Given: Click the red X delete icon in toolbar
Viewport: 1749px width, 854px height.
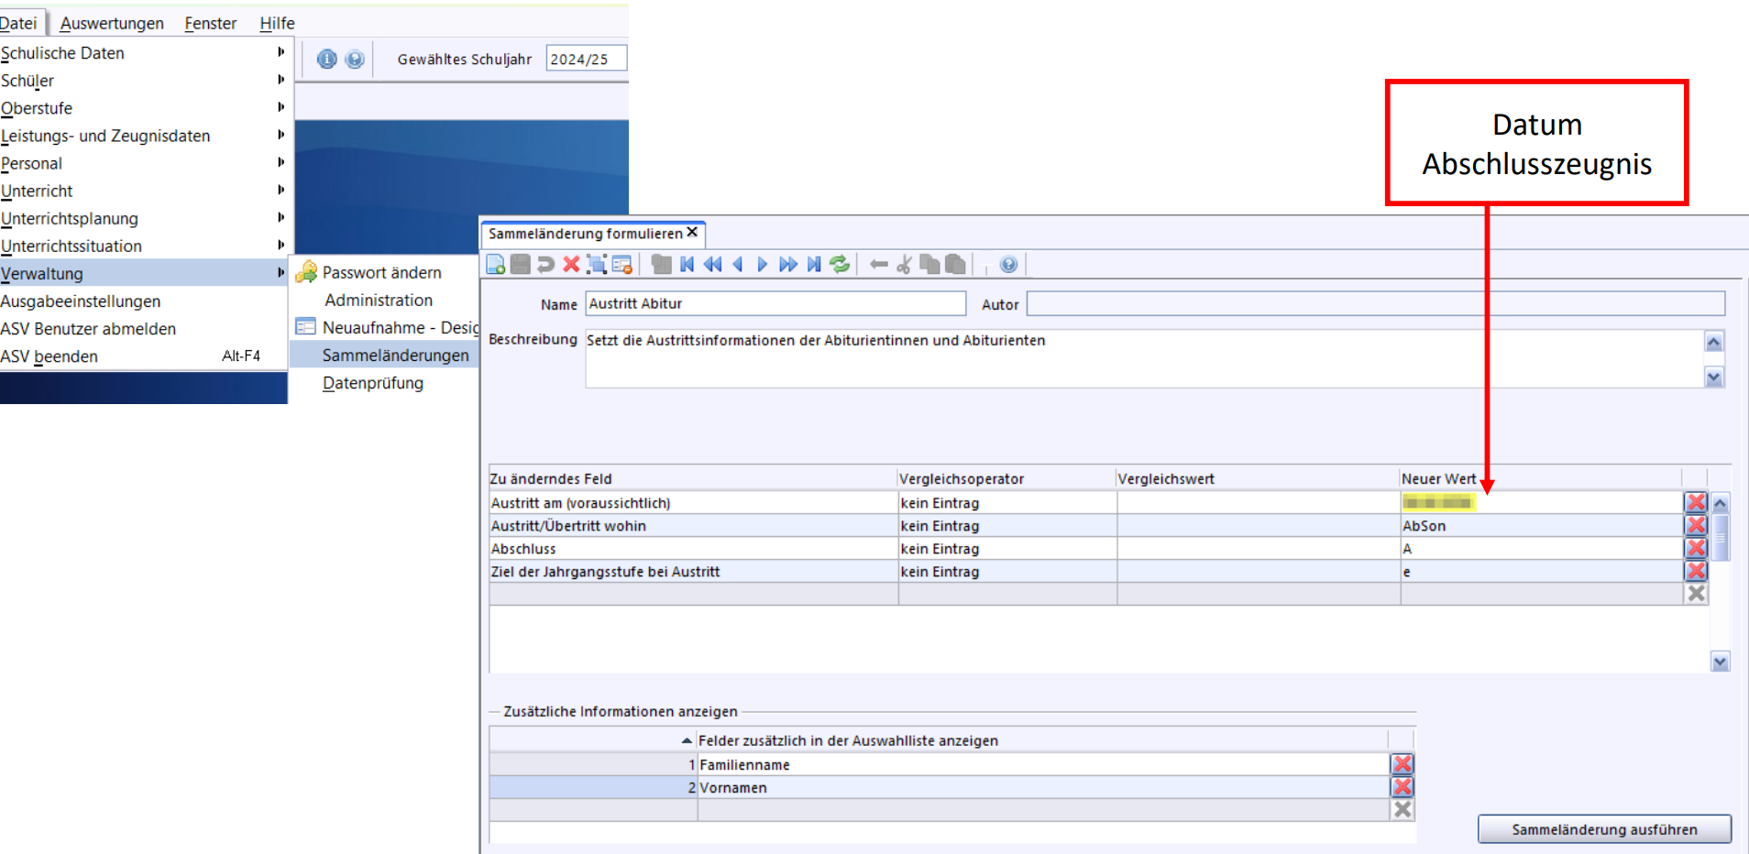Looking at the screenshot, I should (571, 265).
